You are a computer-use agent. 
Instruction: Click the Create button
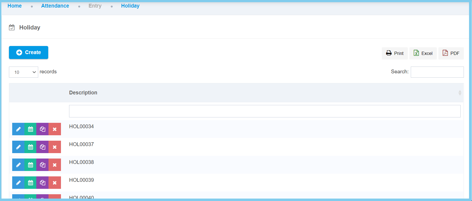pyautogui.click(x=28, y=52)
